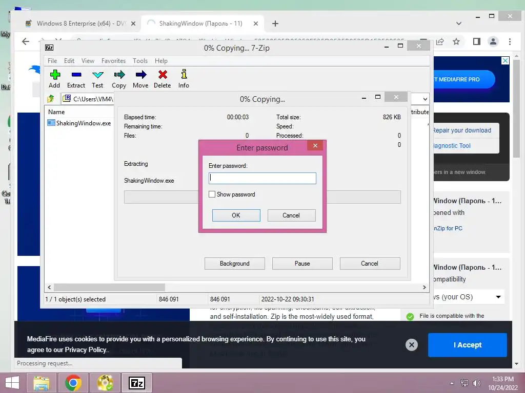525x393 pixels.
Task: Open Chrome from the taskbar
Action: (x=73, y=383)
